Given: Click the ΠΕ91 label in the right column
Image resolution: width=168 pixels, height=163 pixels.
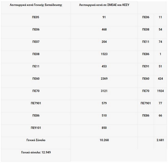Looking at the screenshot, I should click(x=146, y=66).
